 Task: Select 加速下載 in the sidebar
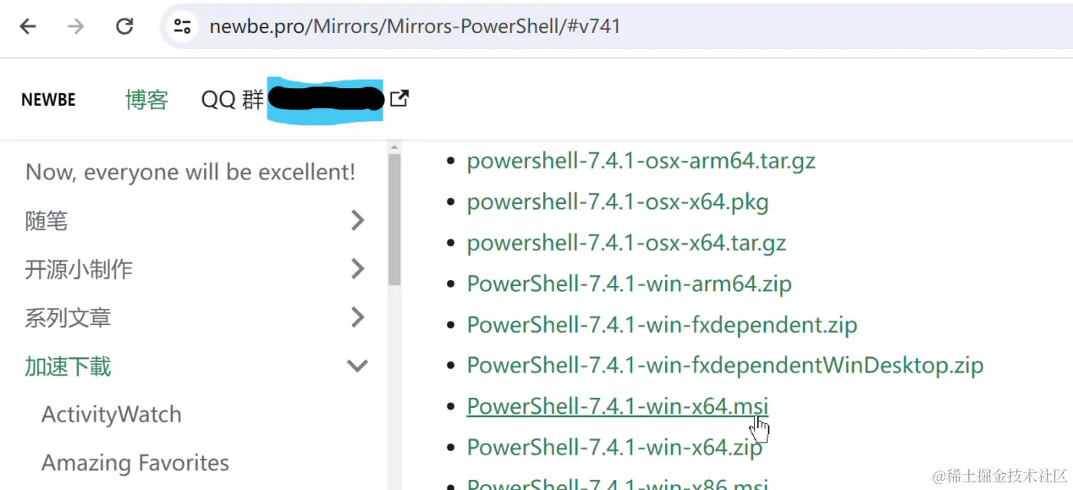click(68, 366)
